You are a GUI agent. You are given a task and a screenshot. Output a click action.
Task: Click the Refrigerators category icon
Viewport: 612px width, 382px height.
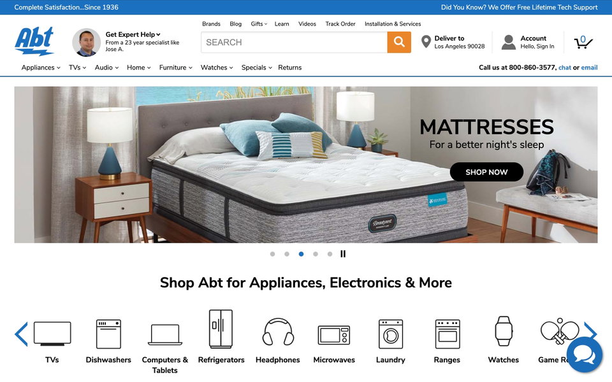(x=221, y=329)
